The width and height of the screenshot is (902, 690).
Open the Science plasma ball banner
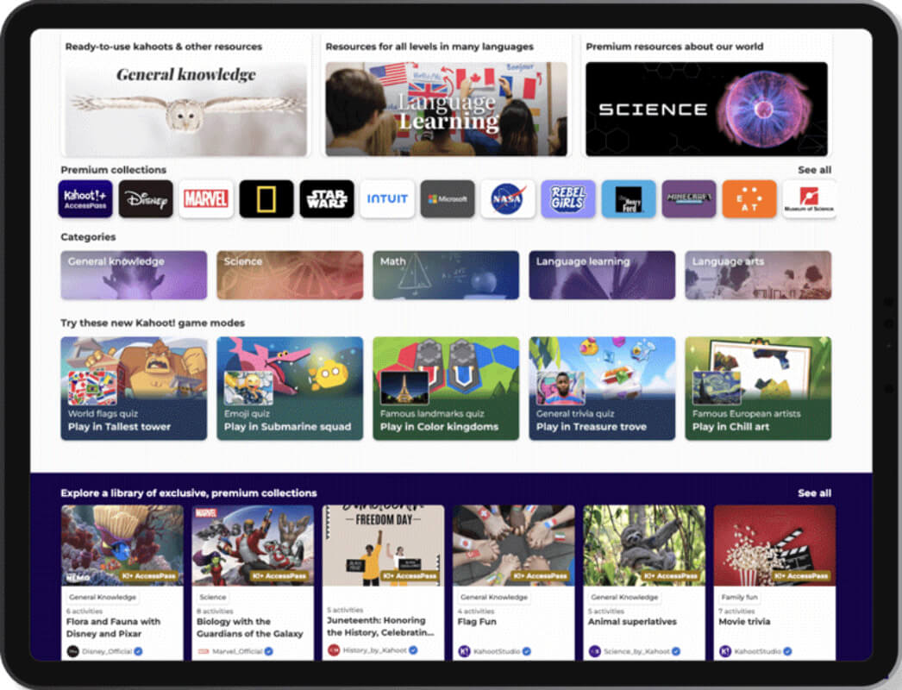click(706, 110)
